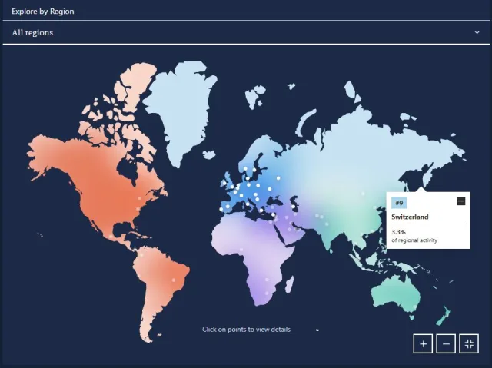Collapse the Switzerland popup using its minus icon
Image resolution: width=492 pixels, height=368 pixels.
[461, 201]
